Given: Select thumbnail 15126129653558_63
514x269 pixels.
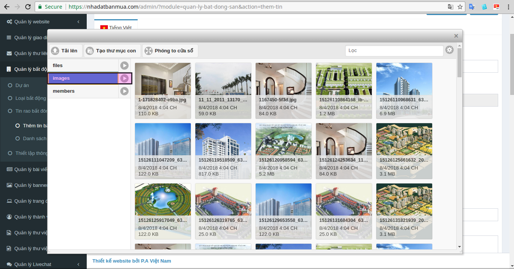Looking at the screenshot, I should pos(284,211).
